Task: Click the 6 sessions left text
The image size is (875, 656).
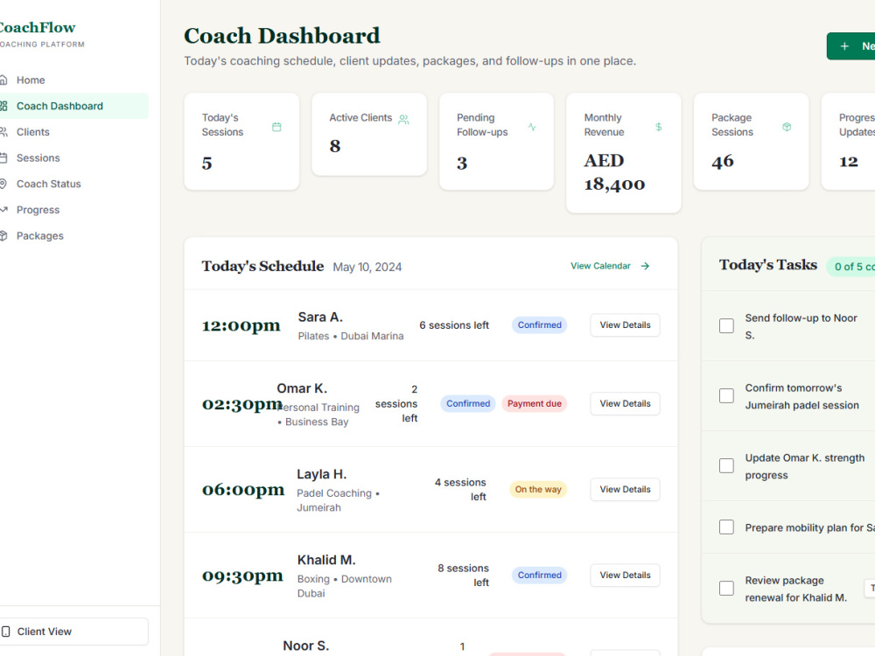Action: (x=454, y=325)
